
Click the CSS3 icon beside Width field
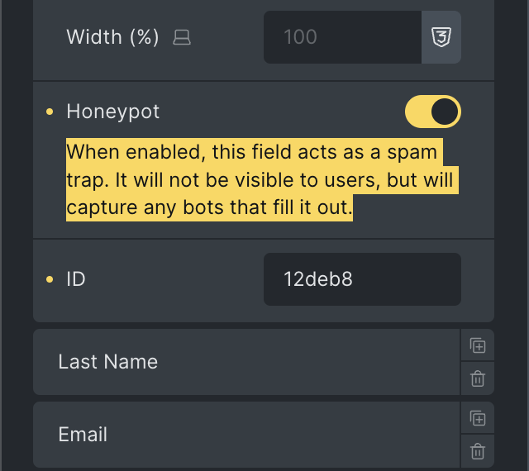(x=441, y=37)
